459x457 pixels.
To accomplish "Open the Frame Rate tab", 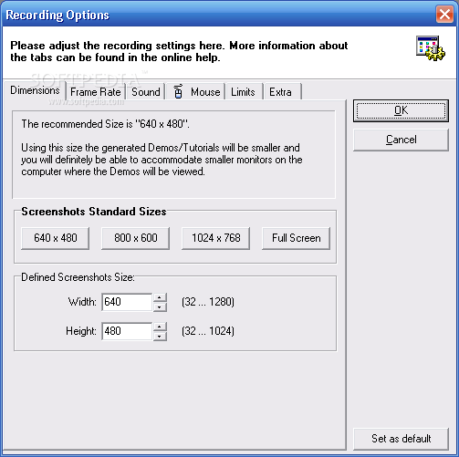I will point(96,92).
